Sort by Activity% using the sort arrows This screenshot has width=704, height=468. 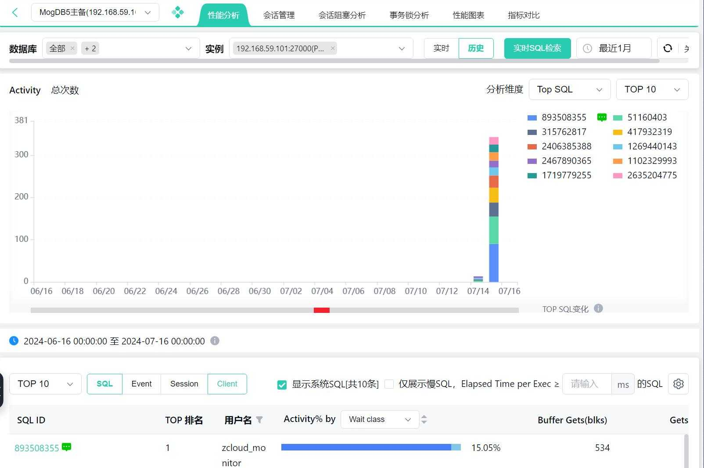click(424, 419)
